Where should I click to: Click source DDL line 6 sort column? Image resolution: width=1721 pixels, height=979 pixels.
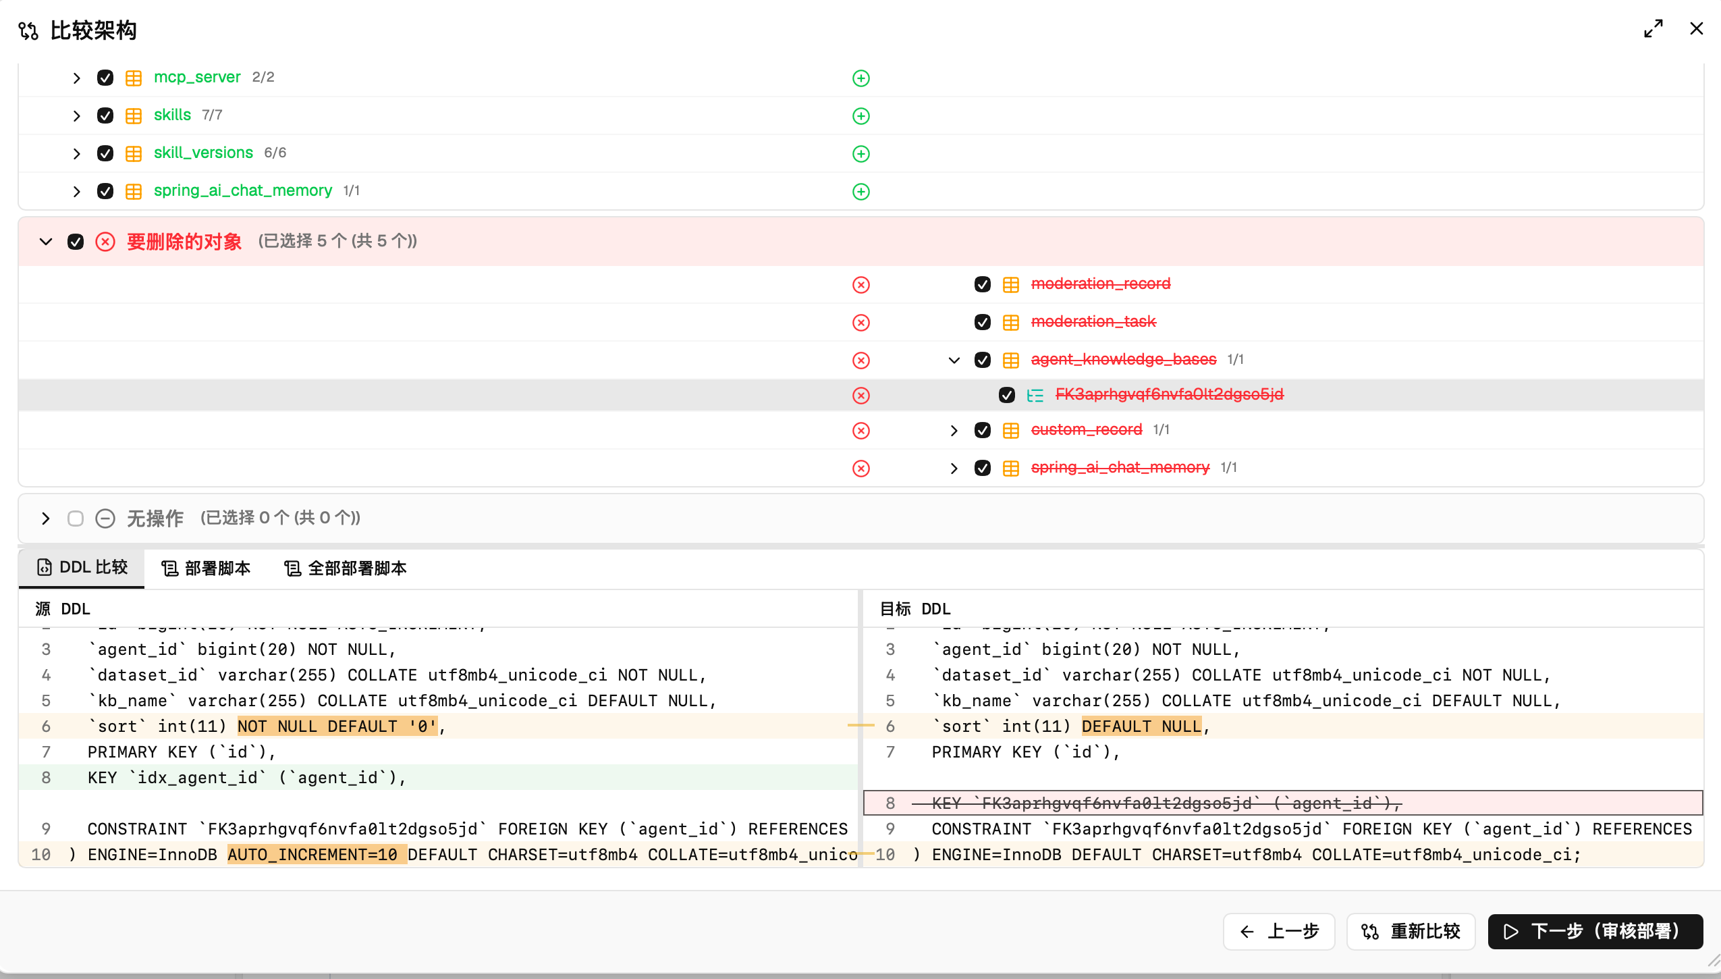[438, 726]
